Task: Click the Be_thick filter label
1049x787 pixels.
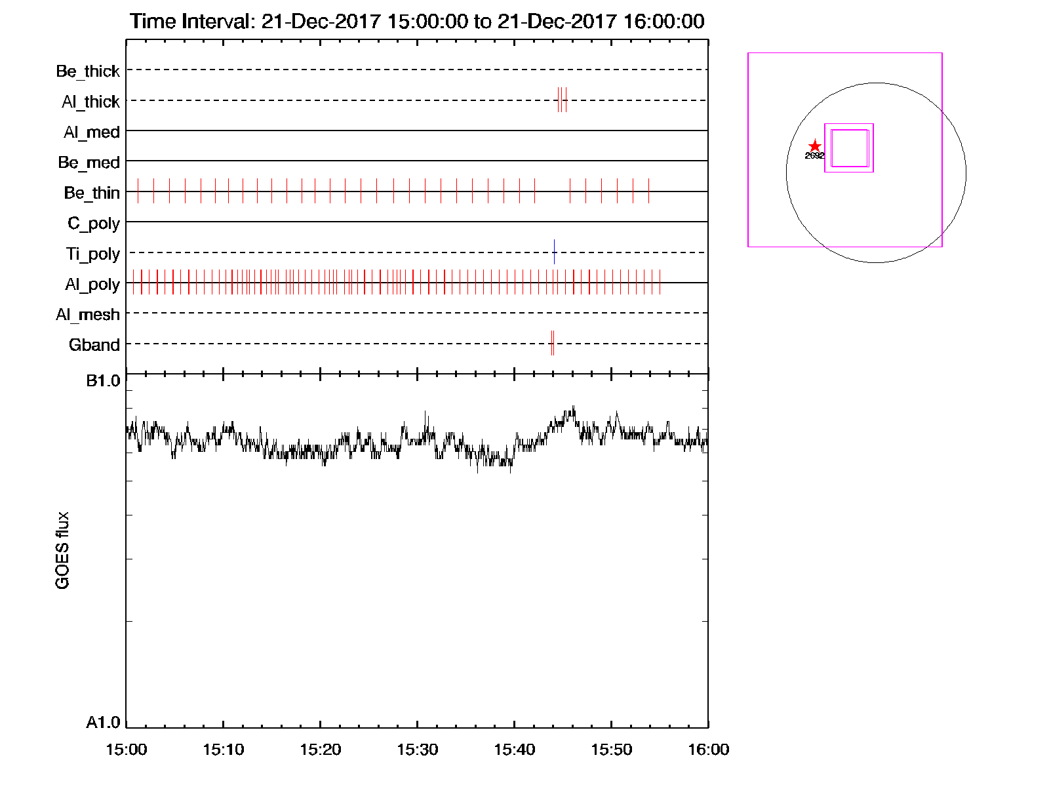Action: [88, 71]
